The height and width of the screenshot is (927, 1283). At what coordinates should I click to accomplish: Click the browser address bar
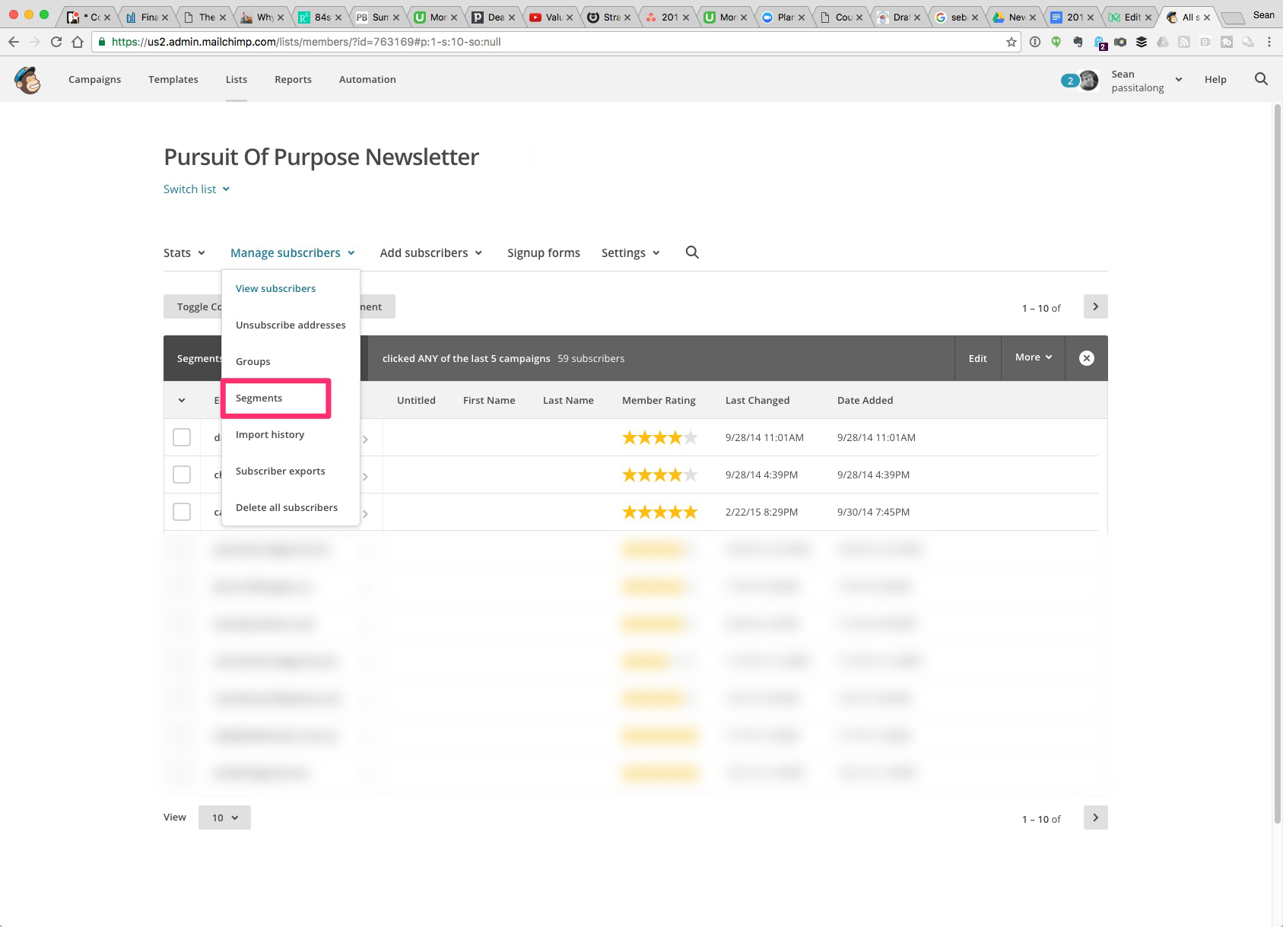(x=555, y=42)
